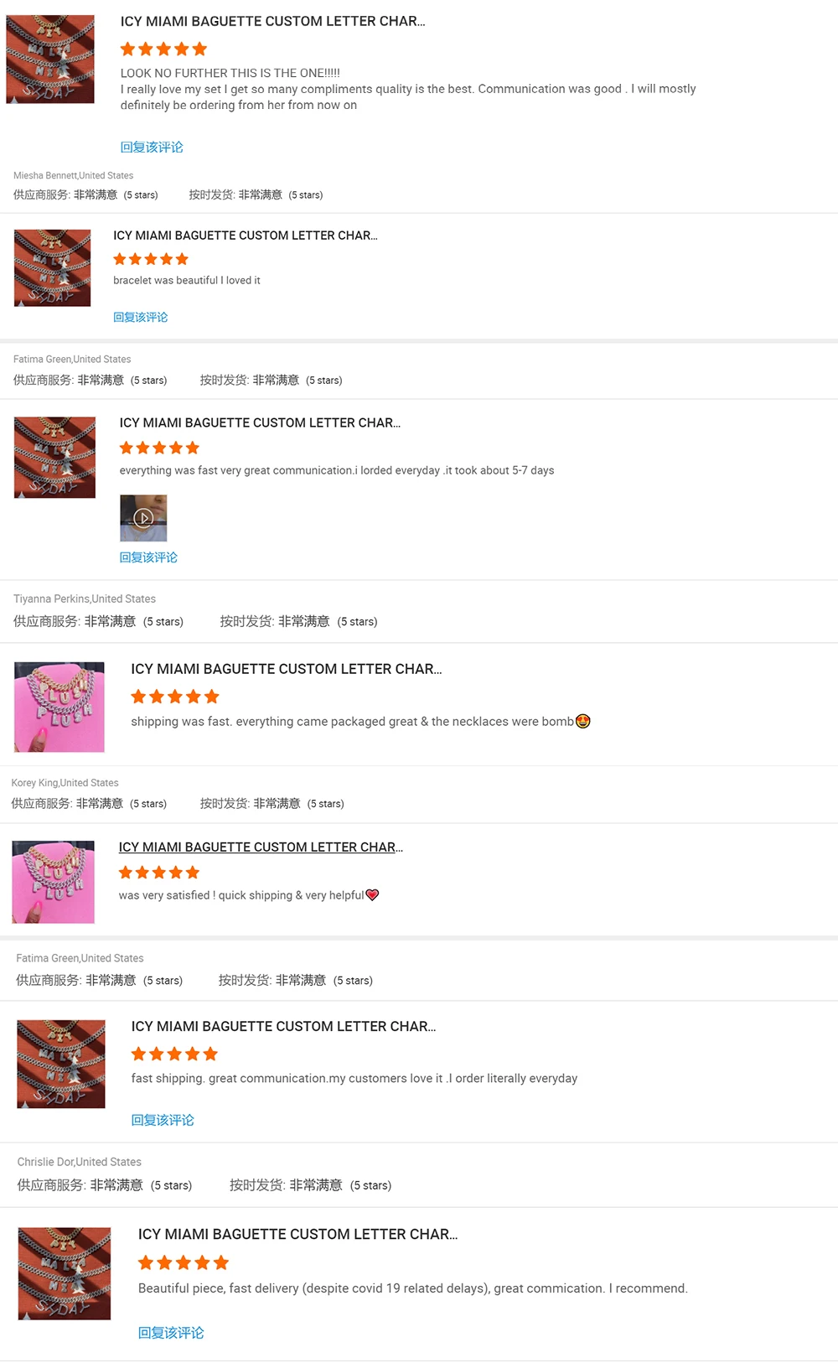
Task: Reply to 'bracelet was beautiful' review
Action: point(141,317)
